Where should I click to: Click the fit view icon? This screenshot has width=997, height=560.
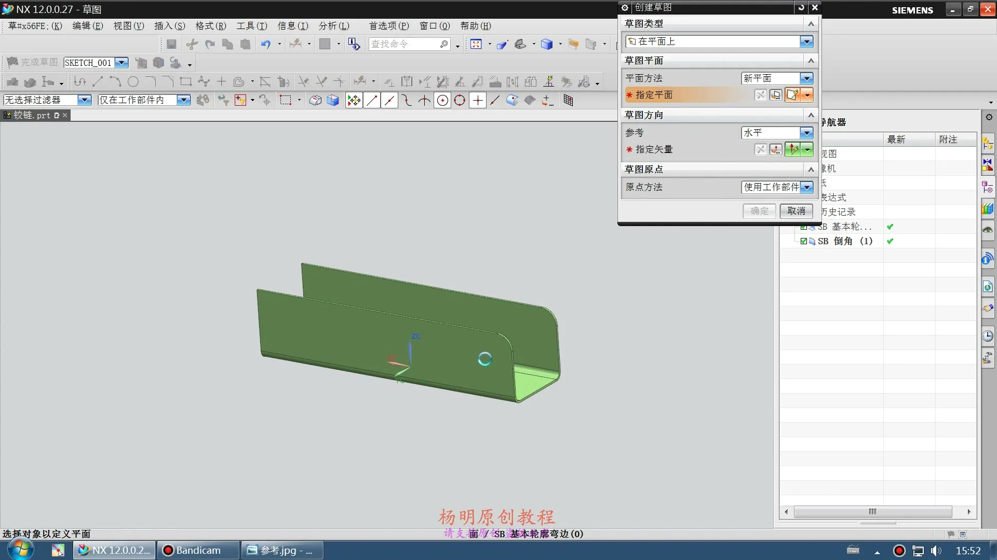[476, 45]
